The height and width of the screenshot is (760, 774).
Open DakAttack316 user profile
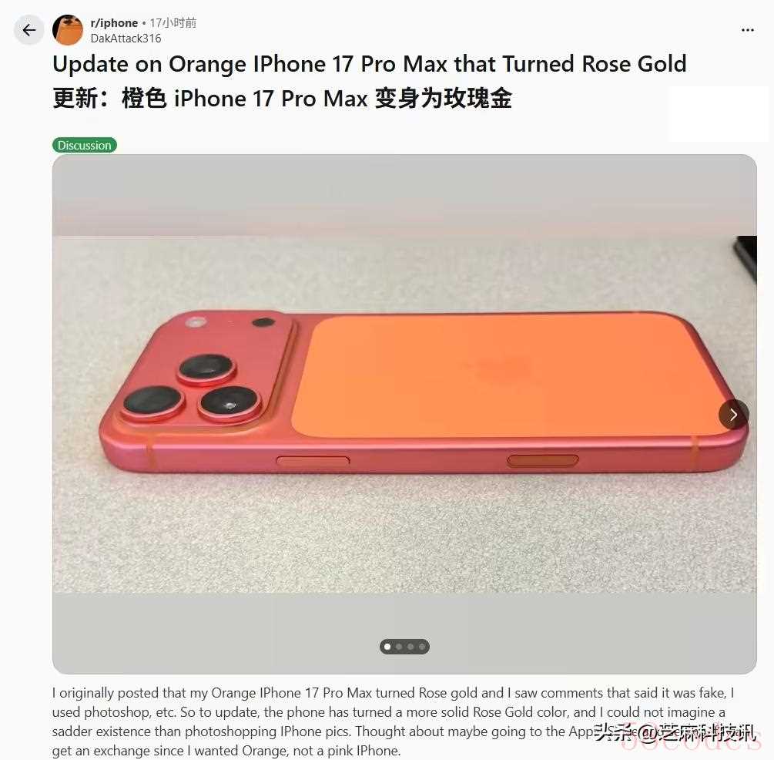126,39
